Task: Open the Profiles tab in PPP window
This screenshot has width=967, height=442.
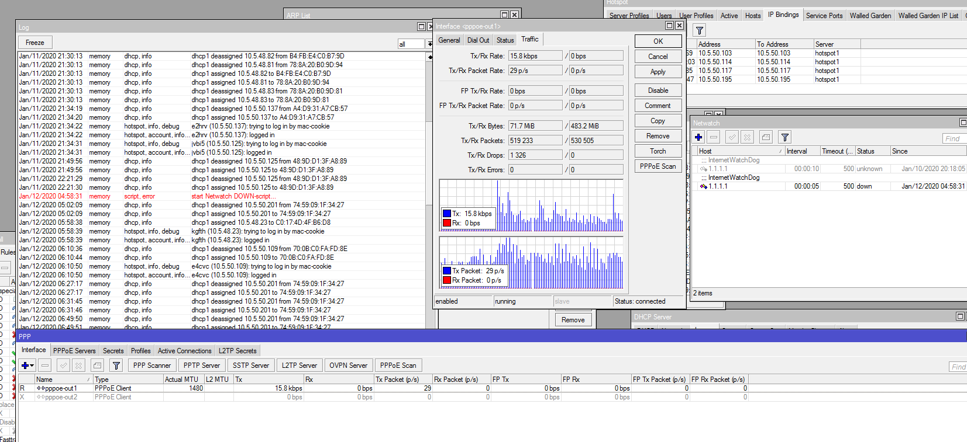Action: coord(140,351)
